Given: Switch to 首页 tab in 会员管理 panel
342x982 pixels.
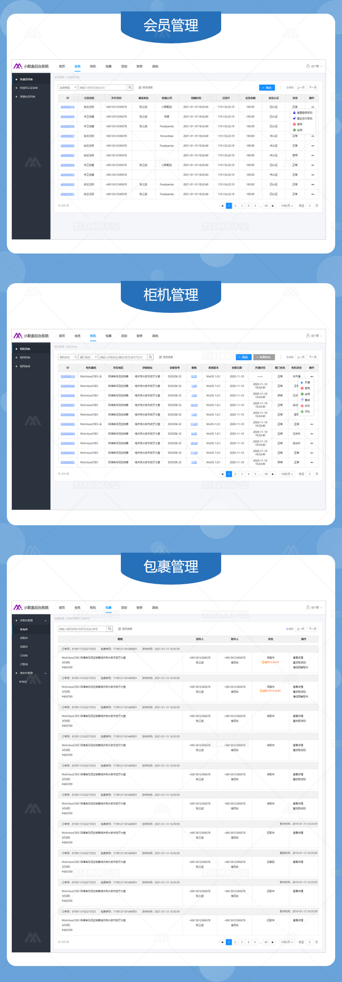Looking at the screenshot, I should (x=62, y=66).
